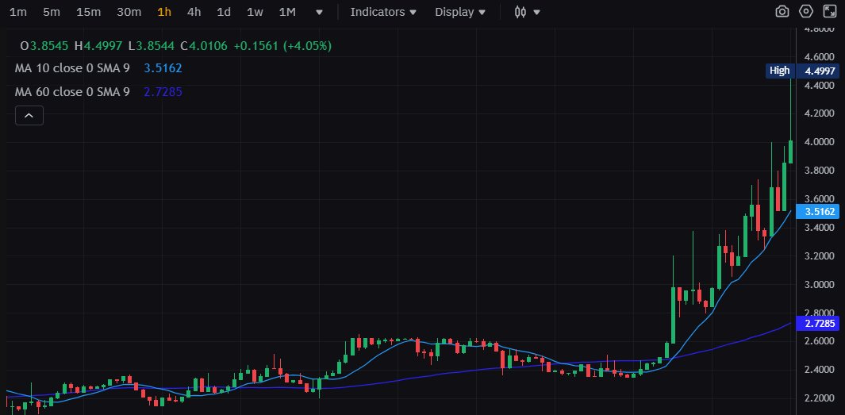845x415 pixels.
Task: Click the MA 10 value 3.5162 in legend
Action: [163, 68]
